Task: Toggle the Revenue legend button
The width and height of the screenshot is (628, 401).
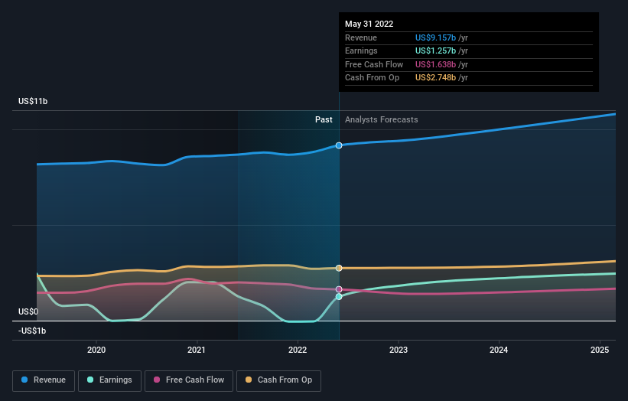Action: coord(44,380)
